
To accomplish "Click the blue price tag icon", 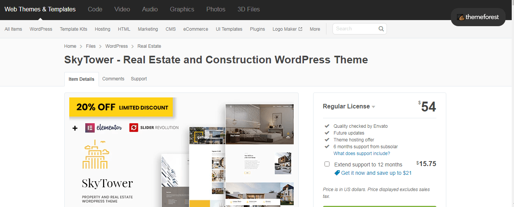I will click(337, 173).
